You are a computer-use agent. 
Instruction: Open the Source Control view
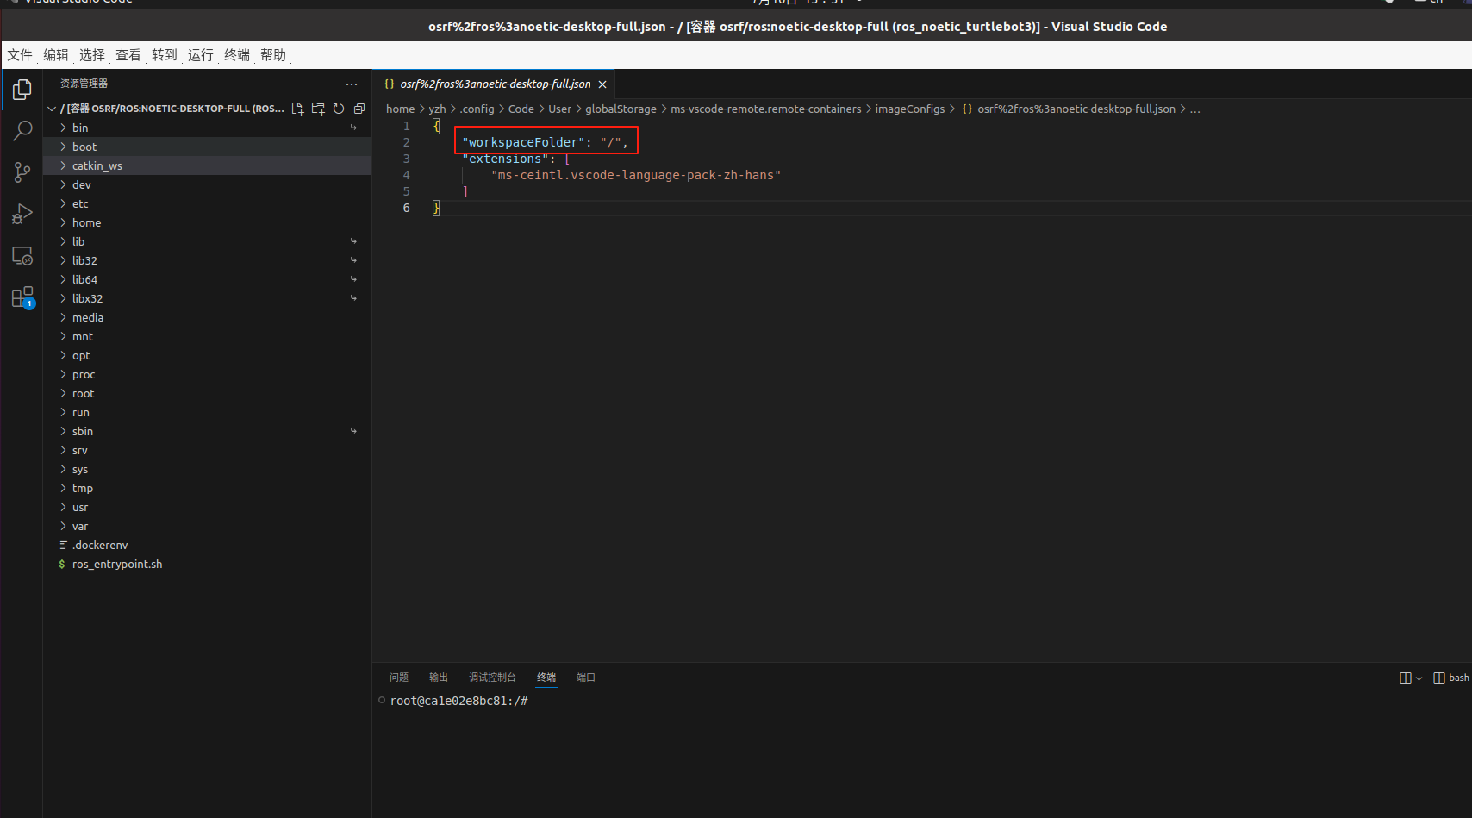pos(22,172)
